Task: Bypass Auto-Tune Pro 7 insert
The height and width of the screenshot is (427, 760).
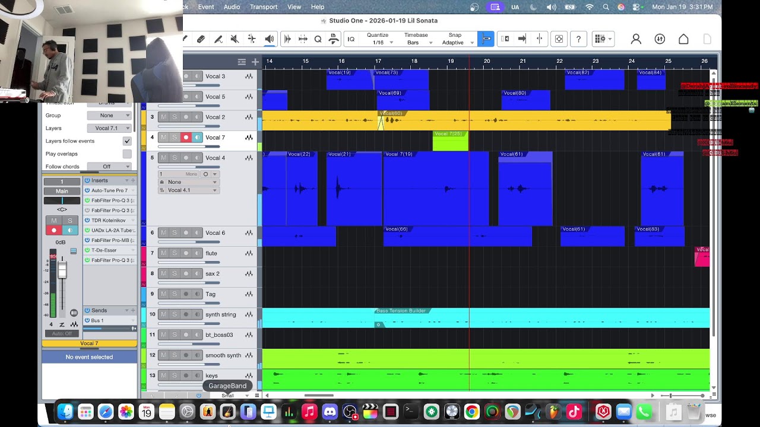Action: [x=87, y=190]
